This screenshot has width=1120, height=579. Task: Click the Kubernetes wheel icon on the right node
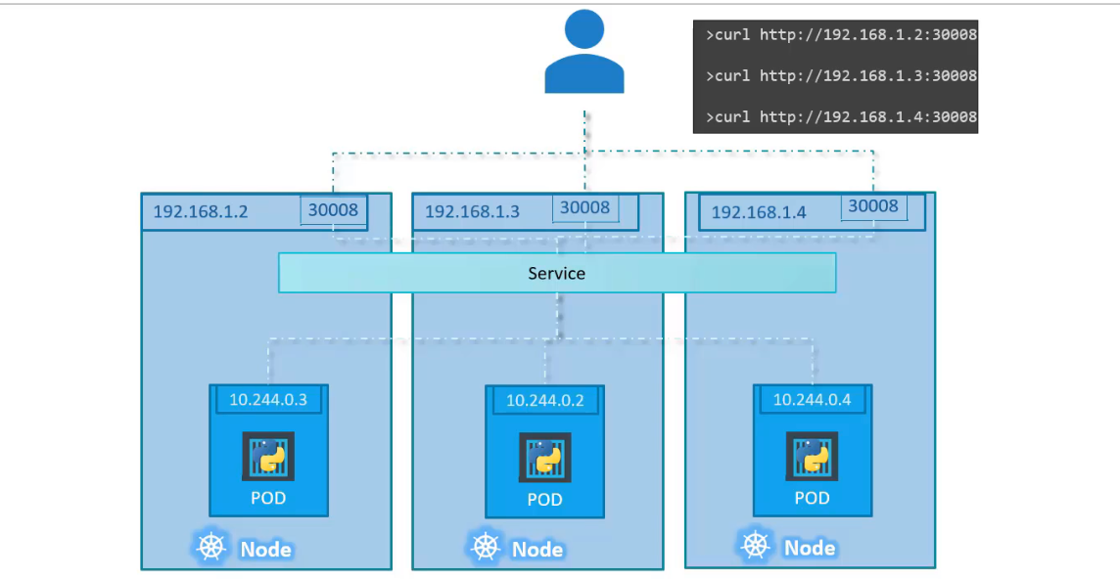point(756,546)
